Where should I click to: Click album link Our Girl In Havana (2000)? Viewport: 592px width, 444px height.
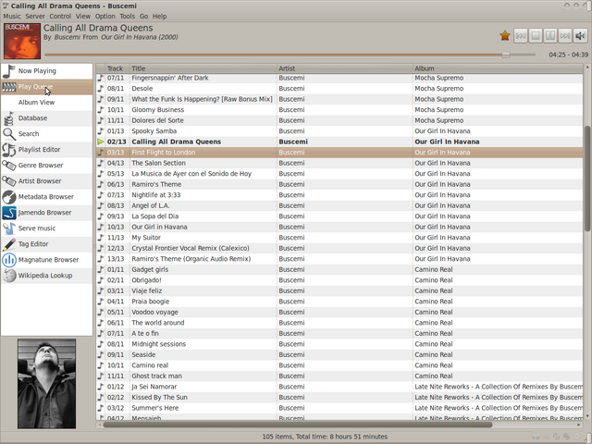(140, 37)
